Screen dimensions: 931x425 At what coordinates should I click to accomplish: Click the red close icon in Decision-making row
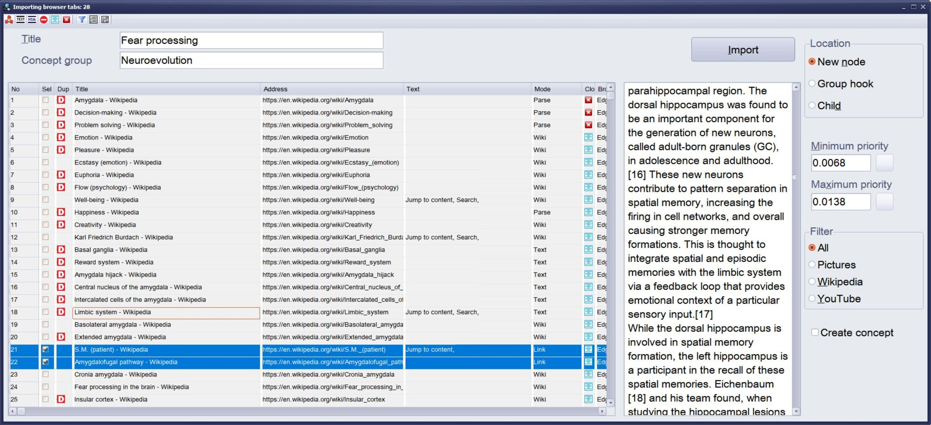pyautogui.click(x=588, y=113)
